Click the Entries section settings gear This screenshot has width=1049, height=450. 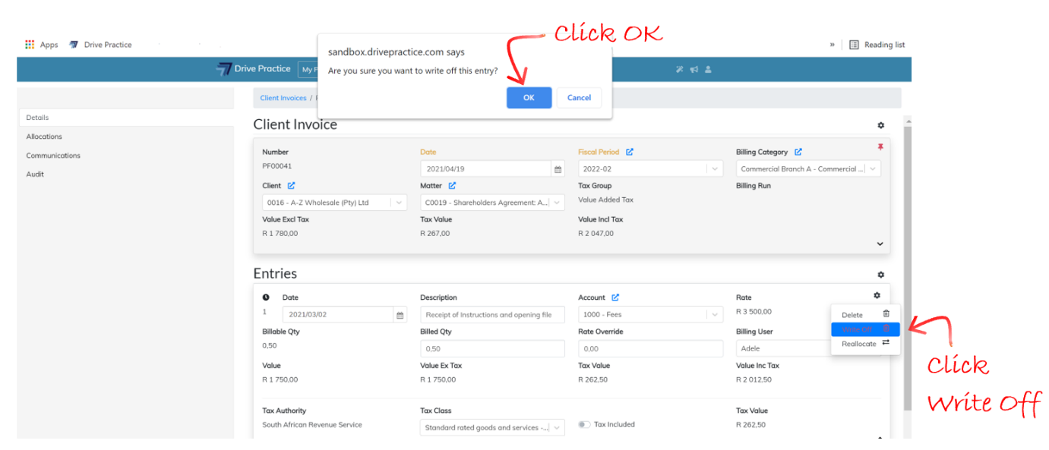coord(880,275)
